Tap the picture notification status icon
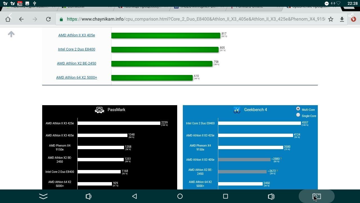 click(27, 3)
